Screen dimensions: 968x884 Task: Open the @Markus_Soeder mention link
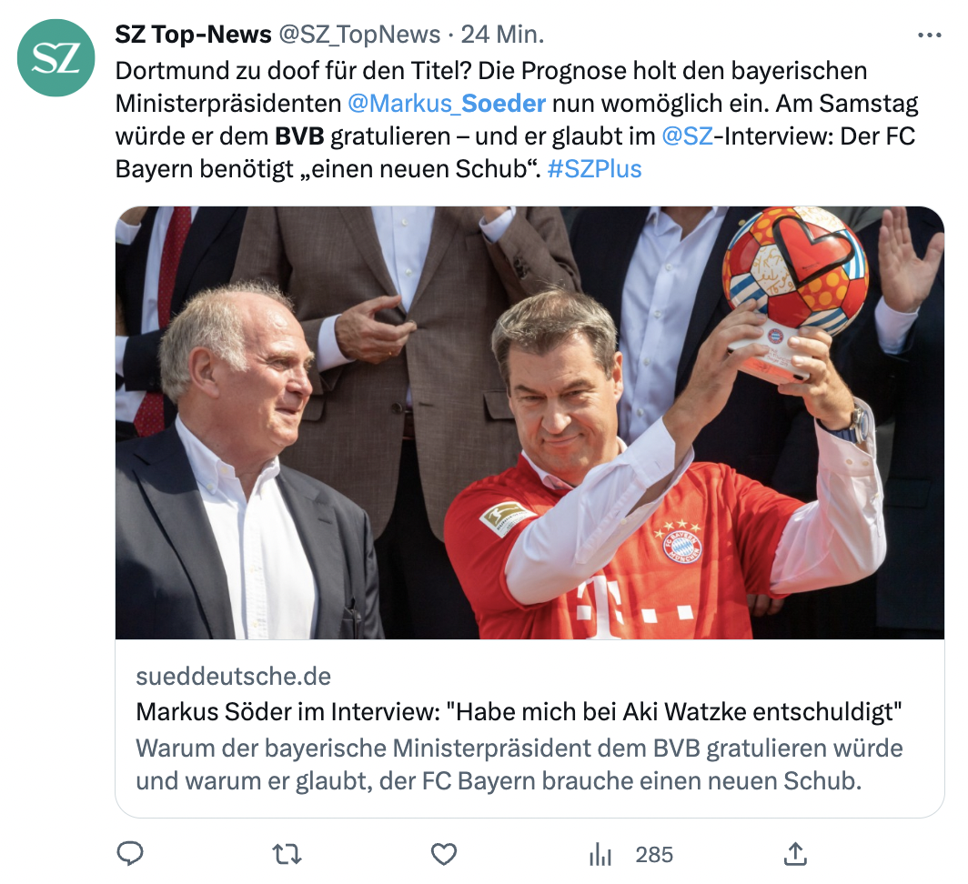click(x=447, y=103)
